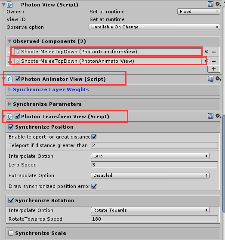Click the View ID label
Viewport: 225px width, 240px height.
(16, 19)
